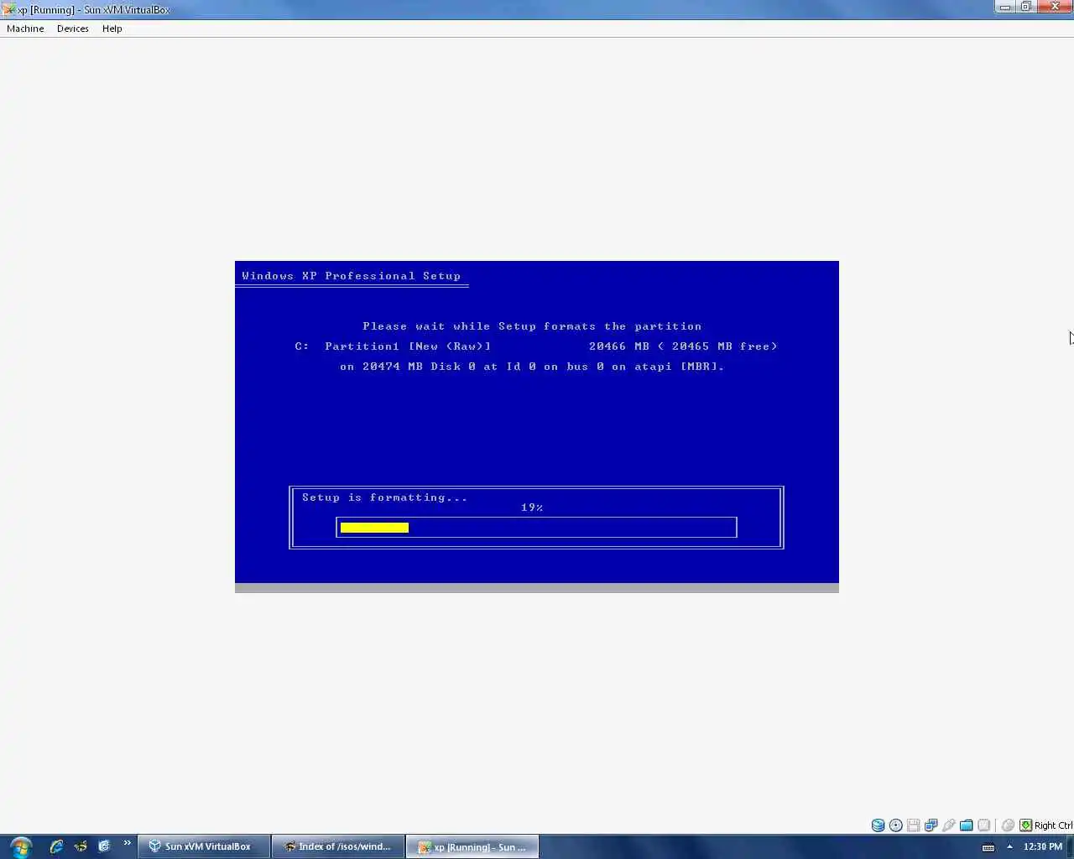Viewport: 1074px width, 859px height.
Task: Click the third quick launch icon
Action: 104,846
